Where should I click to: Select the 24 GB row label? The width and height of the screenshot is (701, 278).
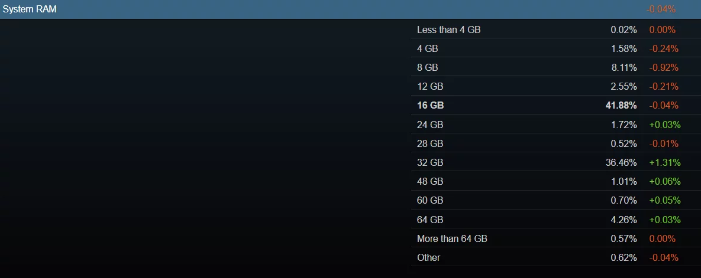pos(430,125)
